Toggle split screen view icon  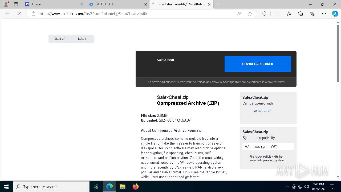tap(277, 14)
